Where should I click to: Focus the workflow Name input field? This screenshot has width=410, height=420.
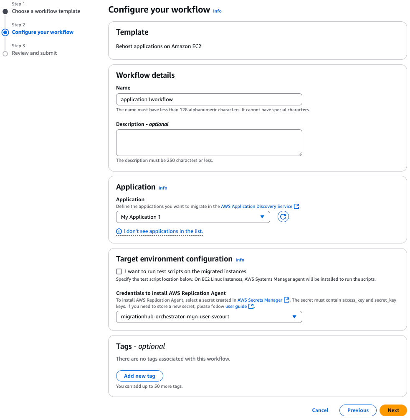[209, 99]
